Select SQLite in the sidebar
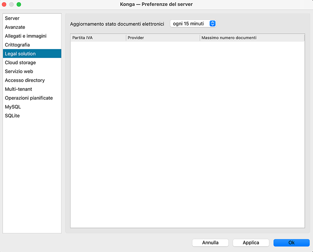The height and width of the screenshot is (252, 313). (12, 116)
